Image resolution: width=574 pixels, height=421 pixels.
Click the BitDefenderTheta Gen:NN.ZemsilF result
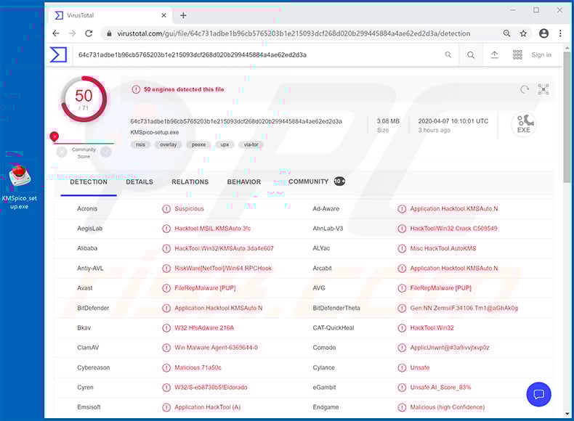(464, 308)
